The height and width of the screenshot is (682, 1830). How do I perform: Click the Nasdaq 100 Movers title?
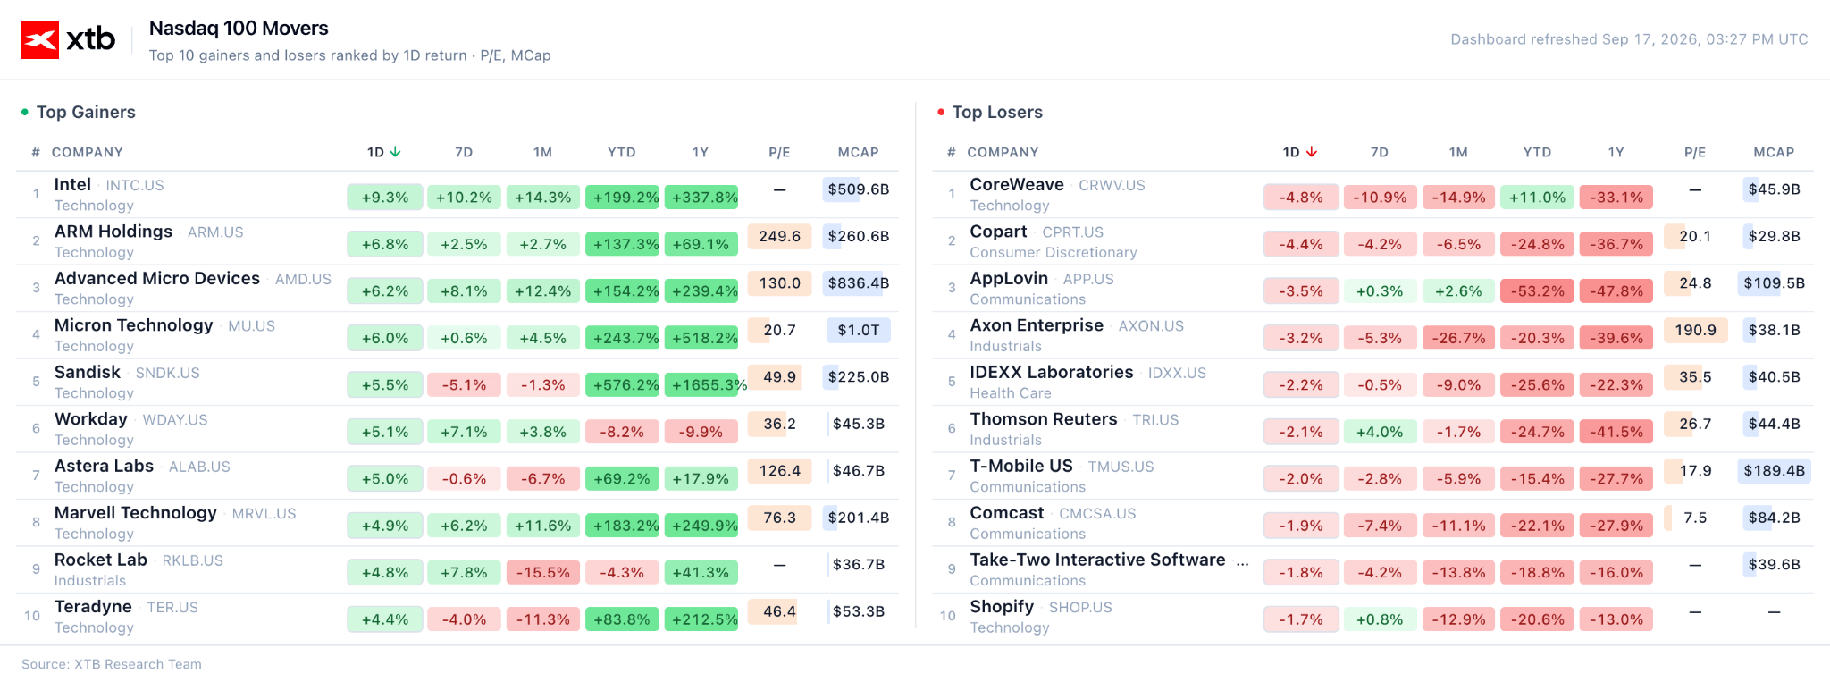[239, 28]
